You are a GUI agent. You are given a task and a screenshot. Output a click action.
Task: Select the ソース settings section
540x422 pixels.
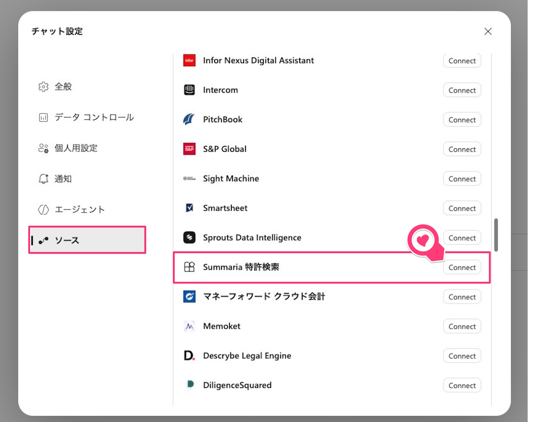pyautogui.click(x=87, y=240)
